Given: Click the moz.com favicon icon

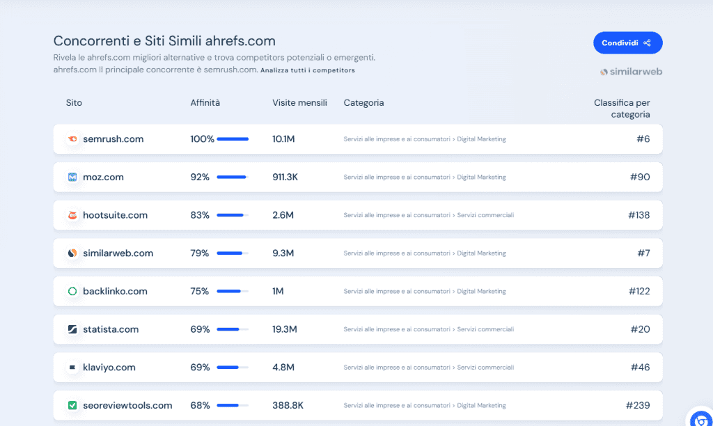Looking at the screenshot, I should pyautogui.click(x=72, y=177).
